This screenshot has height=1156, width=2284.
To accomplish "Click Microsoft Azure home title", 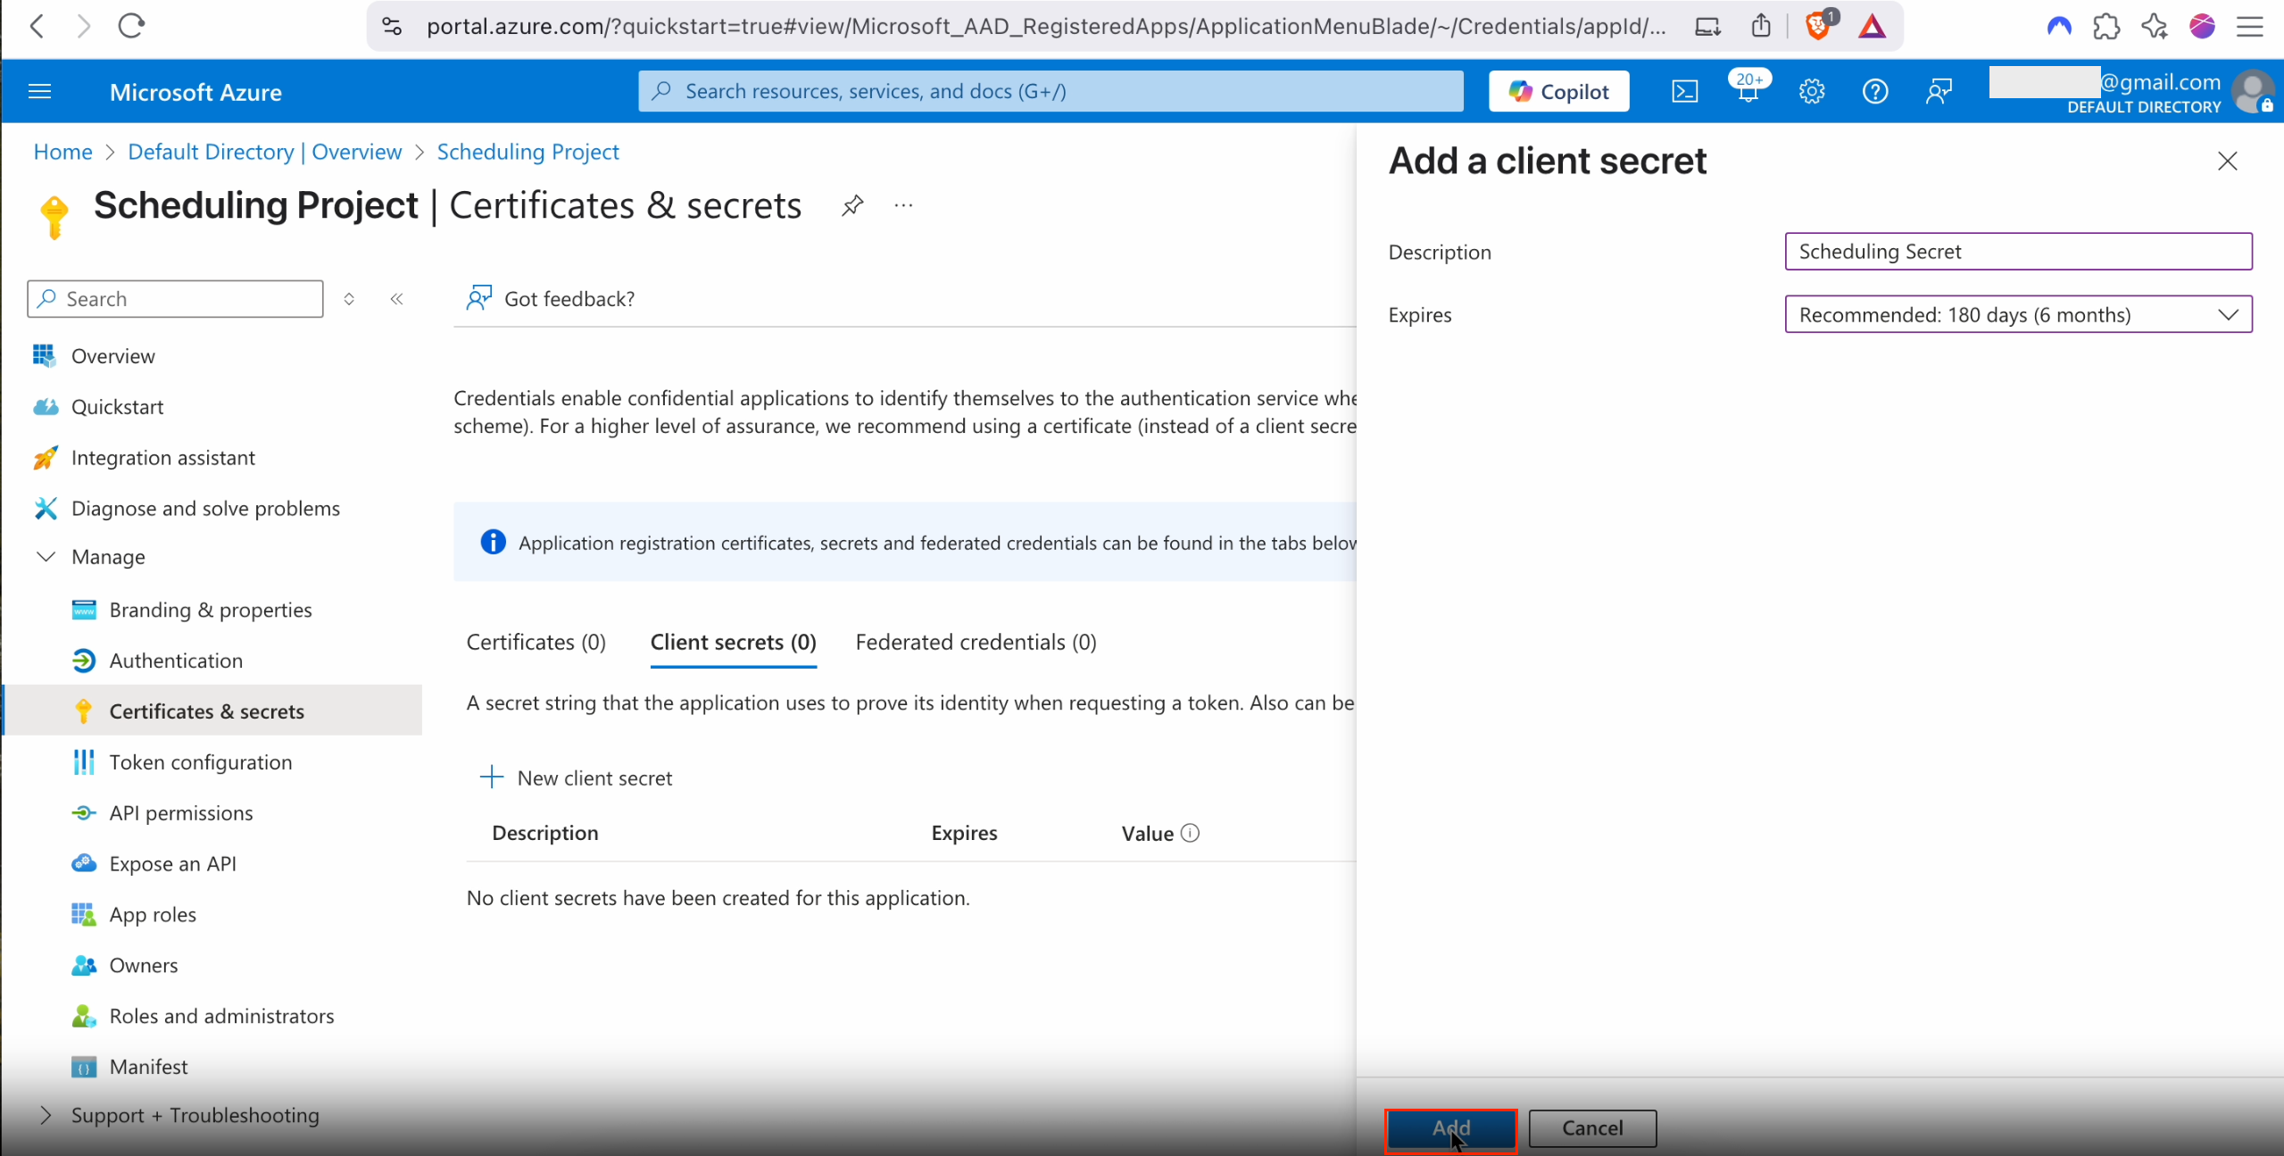I will (195, 92).
